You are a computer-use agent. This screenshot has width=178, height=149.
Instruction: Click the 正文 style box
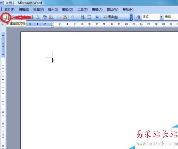tap(151, 17)
